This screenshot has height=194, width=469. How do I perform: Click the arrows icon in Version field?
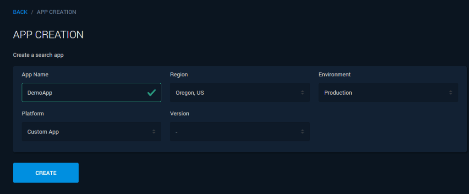click(x=302, y=132)
